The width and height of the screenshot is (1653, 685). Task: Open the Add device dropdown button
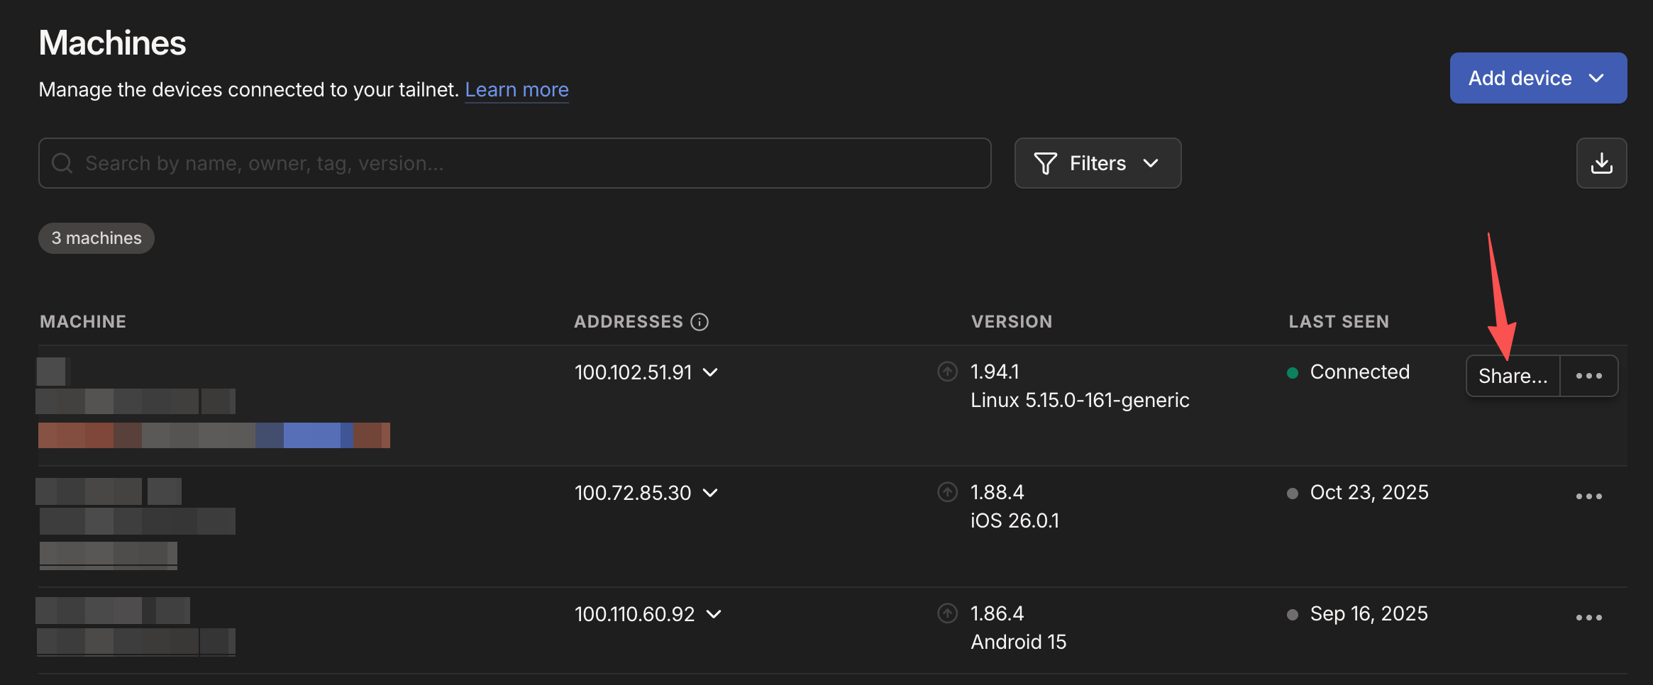coord(1537,78)
